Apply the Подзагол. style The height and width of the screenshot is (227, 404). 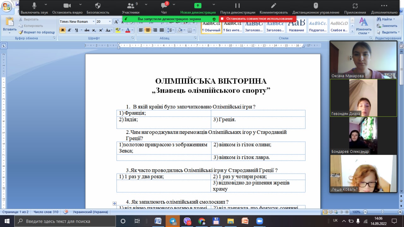pos(318,27)
